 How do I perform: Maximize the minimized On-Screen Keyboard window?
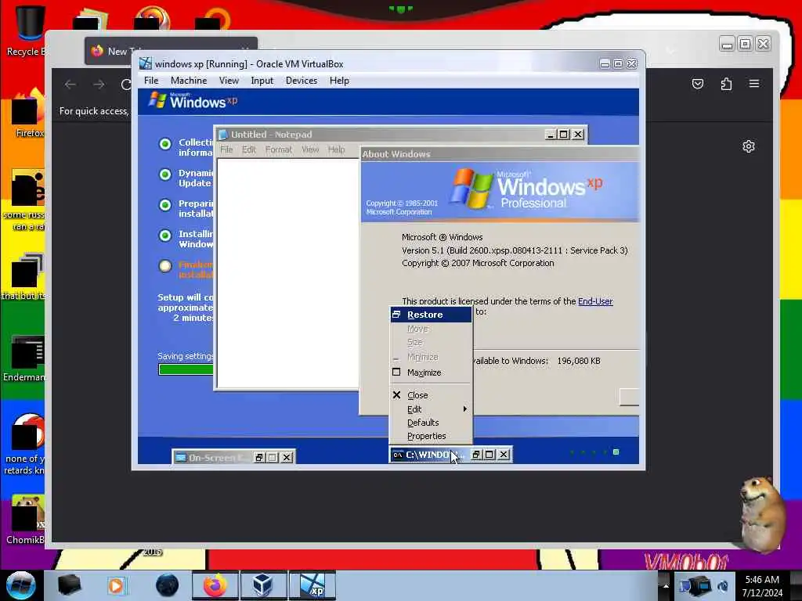(x=273, y=457)
